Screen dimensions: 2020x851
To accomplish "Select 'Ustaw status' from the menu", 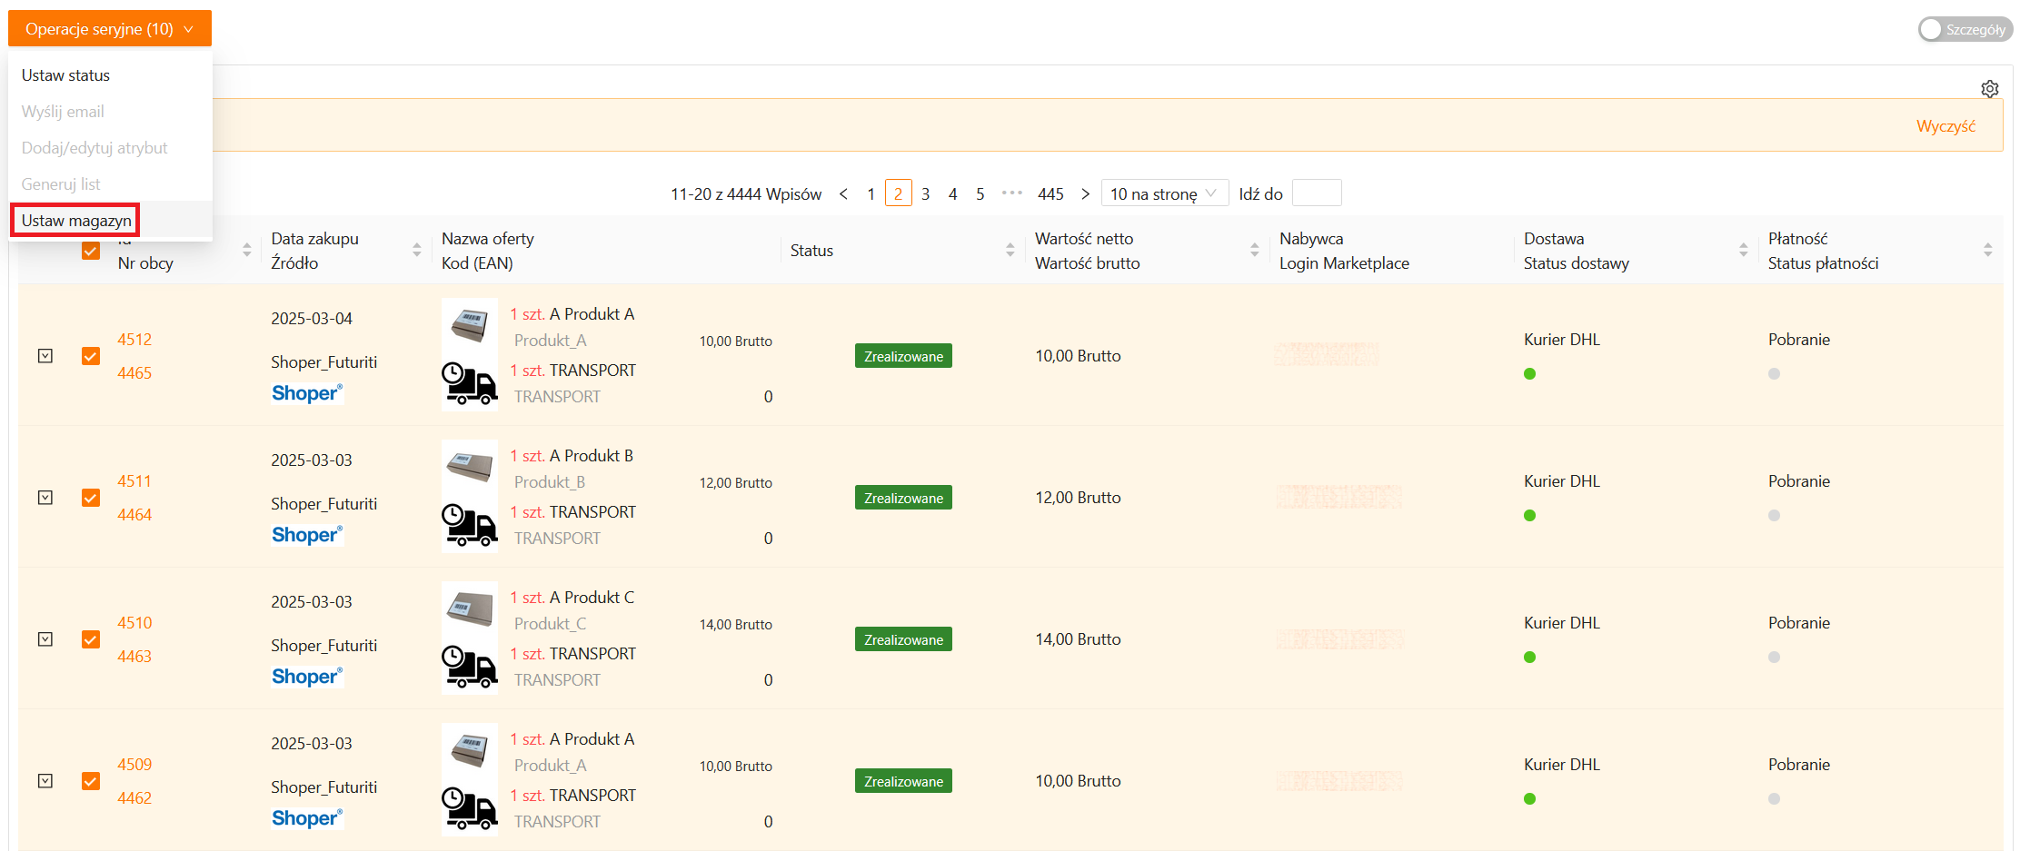I will (65, 75).
